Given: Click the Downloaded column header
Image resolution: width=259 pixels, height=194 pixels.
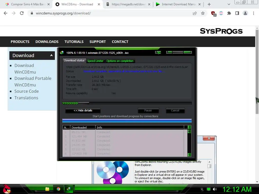Looking at the screenshot, I should (x=83, y=128).
